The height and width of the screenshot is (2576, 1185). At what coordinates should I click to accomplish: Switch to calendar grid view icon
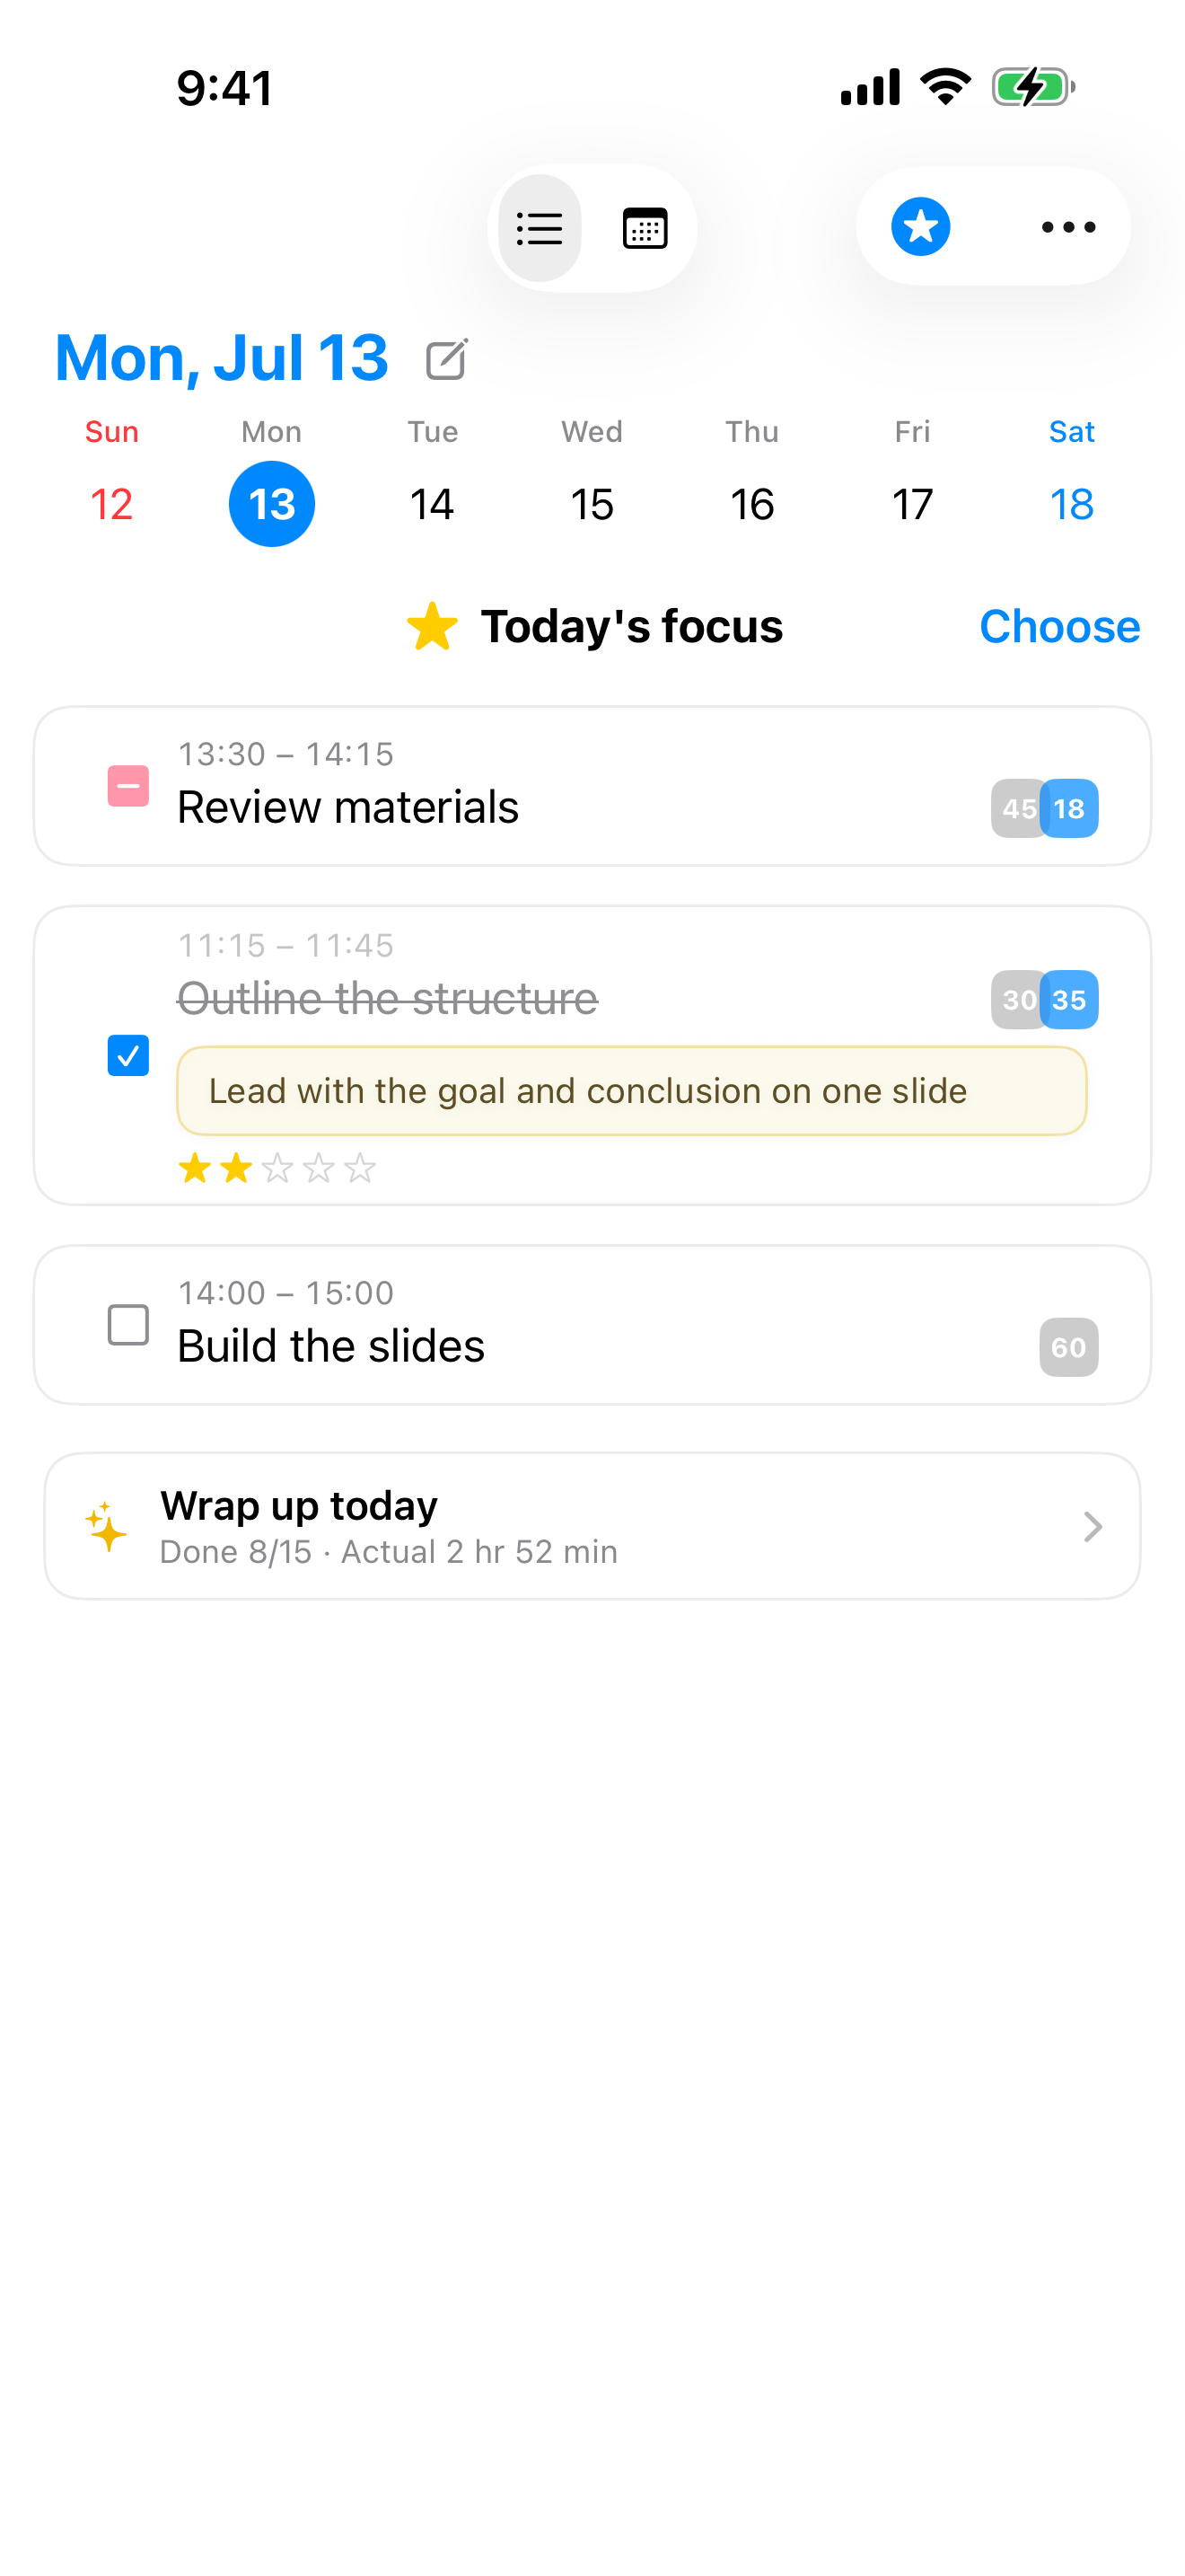click(645, 228)
